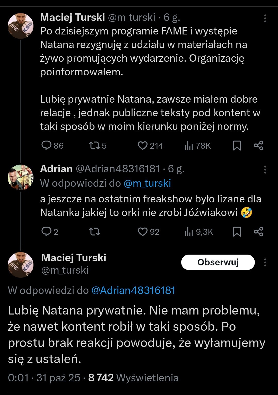
Task: View Adrian's tweet 9,3K views stats
Action: [189, 232]
